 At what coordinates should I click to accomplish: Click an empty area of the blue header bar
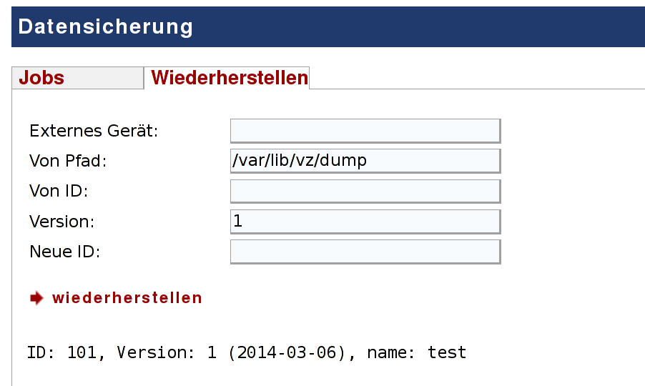(411, 26)
